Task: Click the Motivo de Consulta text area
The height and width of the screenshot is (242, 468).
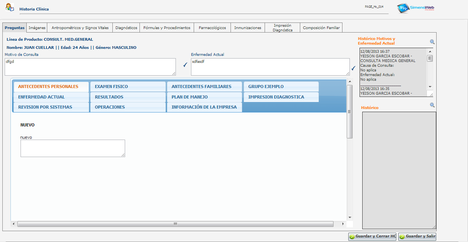Action: [90, 67]
